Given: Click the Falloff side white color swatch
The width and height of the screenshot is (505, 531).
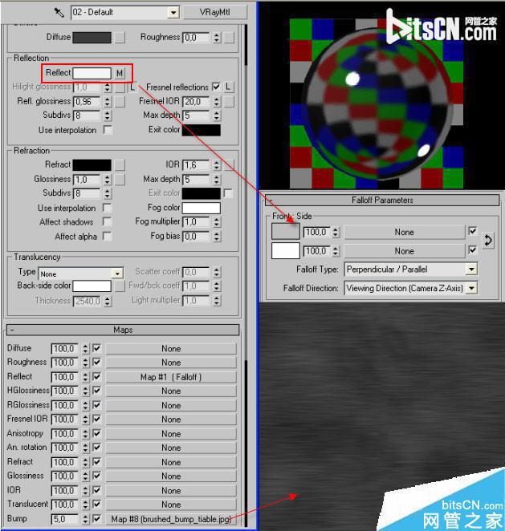Looking at the screenshot, I should click(285, 250).
